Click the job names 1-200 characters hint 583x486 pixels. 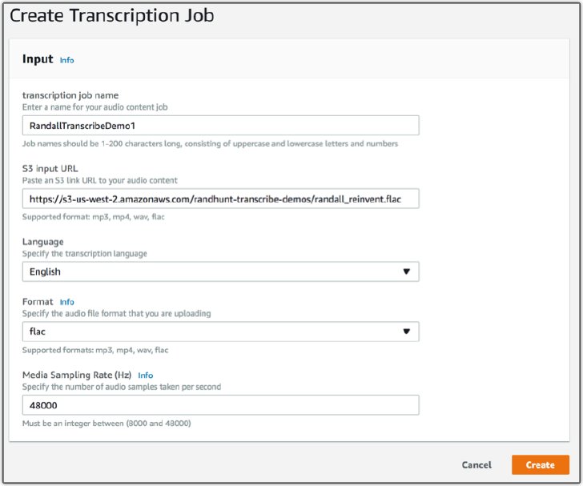(x=210, y=143)
